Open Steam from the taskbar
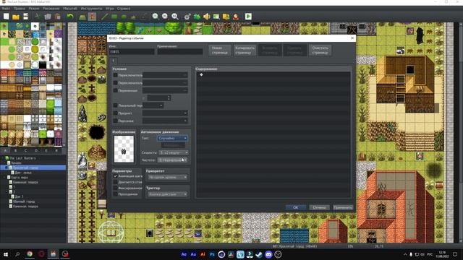 259,254
